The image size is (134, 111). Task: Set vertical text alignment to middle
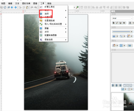click(x=128, y=85)
